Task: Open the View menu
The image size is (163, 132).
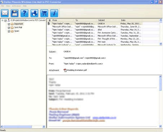Action: point(8,6)
